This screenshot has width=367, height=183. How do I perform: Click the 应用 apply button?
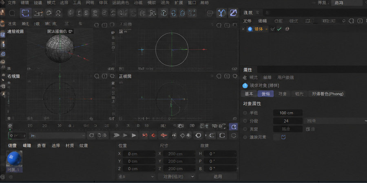tap(218, 176)
